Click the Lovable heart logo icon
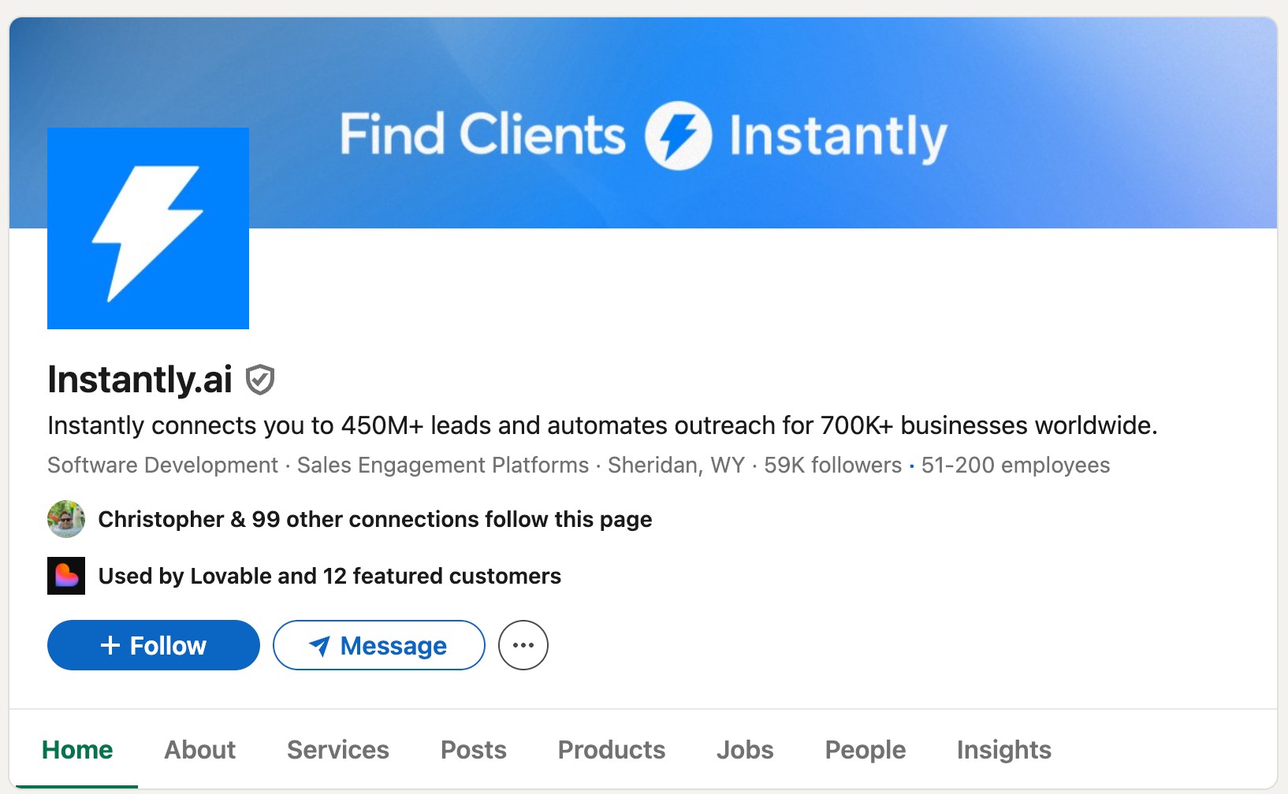Image resolution: width=1288 pixels, height=794 pixels. click(66, 575)
